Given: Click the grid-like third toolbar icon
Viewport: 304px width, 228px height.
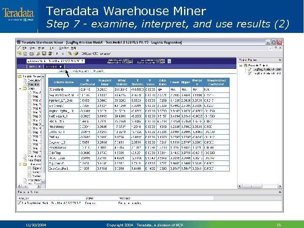Looking at the screenshot, I should pyautogui.click(x=32, y=54).
